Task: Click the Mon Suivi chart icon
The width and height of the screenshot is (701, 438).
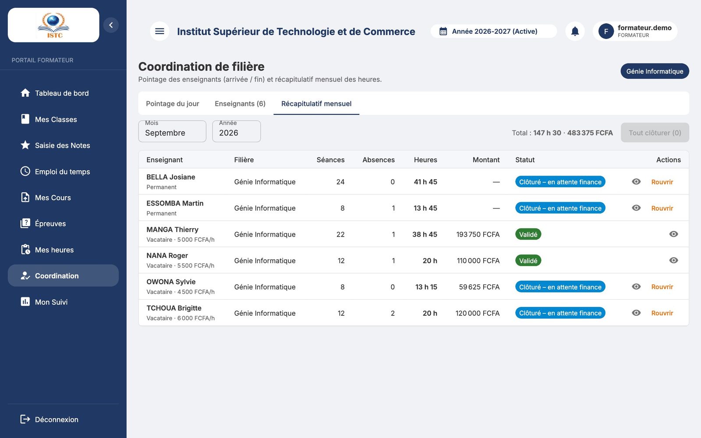Action: pos(25,301)
